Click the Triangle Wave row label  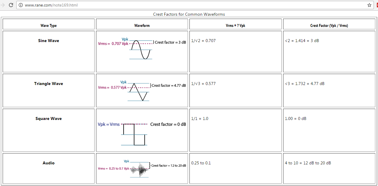[x=49, y=84]
